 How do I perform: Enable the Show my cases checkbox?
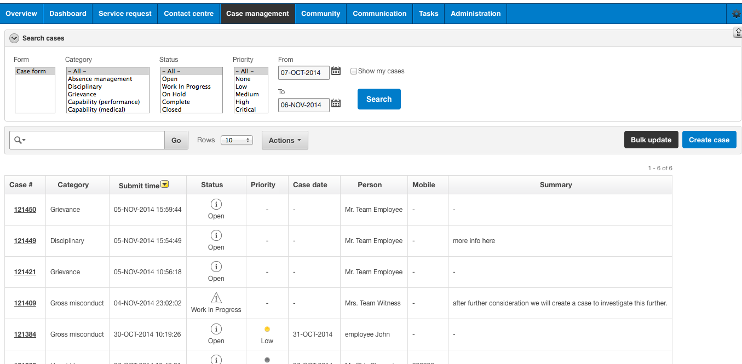click(353, 71)
